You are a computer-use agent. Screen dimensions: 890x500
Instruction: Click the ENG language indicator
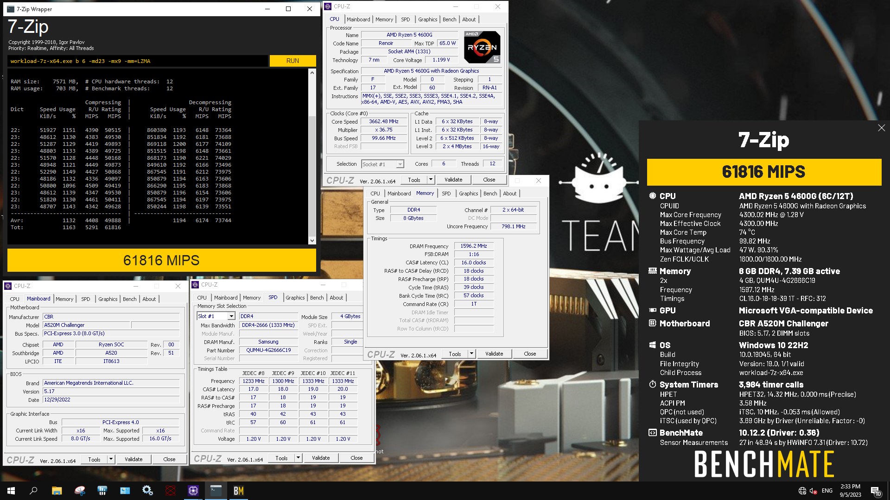(827, 491)
